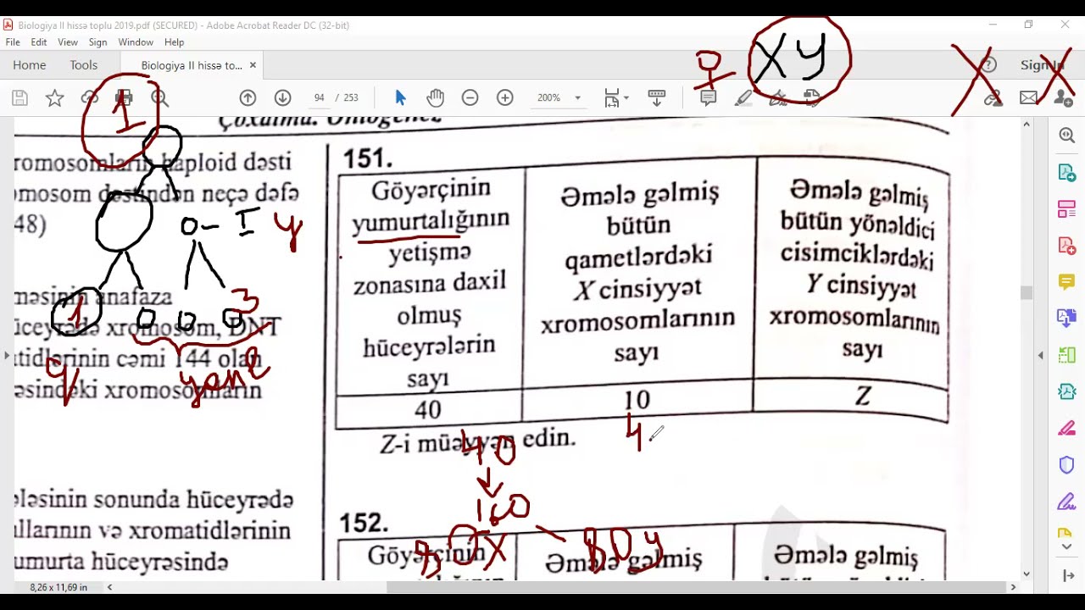
Task: Activate the selection arrow tool
Action: click(x=401, y=98)
